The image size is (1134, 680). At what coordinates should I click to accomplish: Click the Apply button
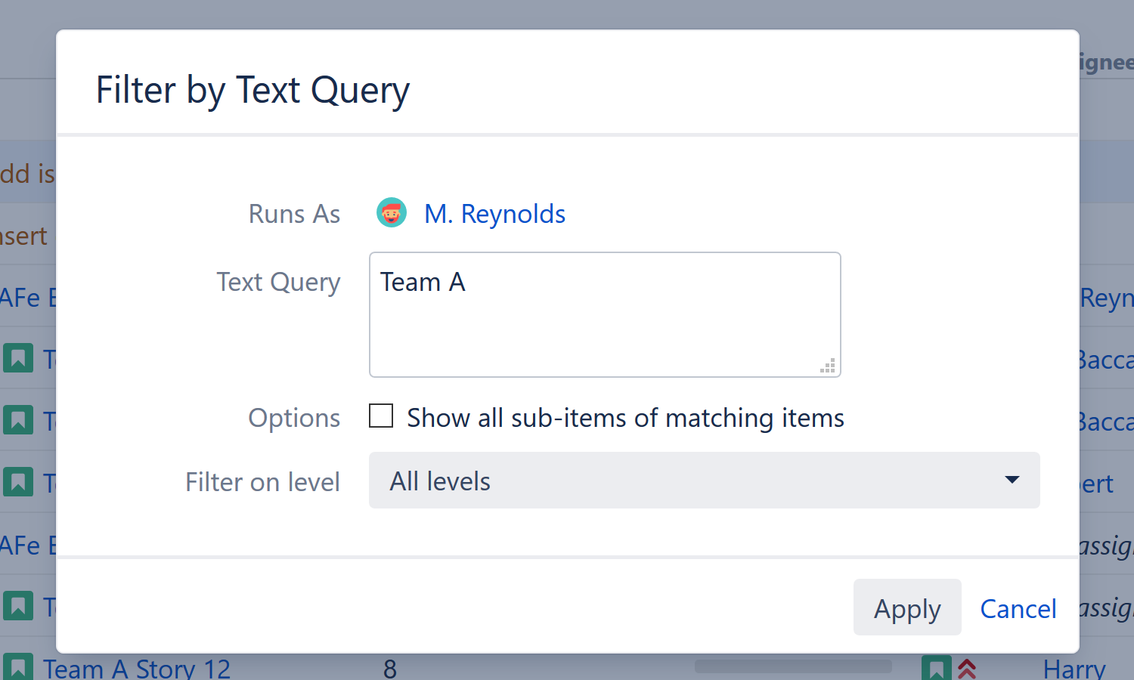pyautogui.click(x=906, y=607)
